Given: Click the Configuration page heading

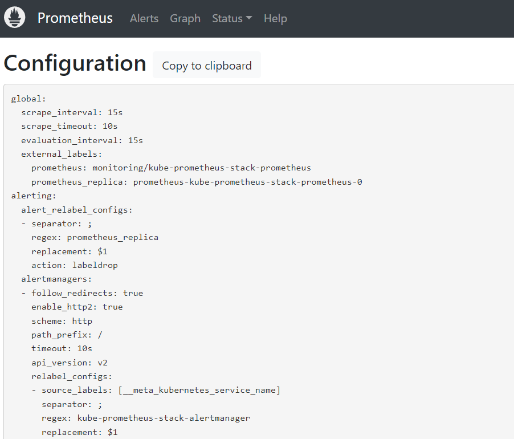Looking at the screenshot, I should pos(75,63).
